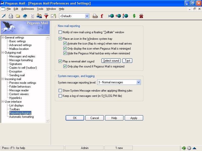Select Messages and replies tree item
Viewport: 202px width, 151px height.
[22, 56]
